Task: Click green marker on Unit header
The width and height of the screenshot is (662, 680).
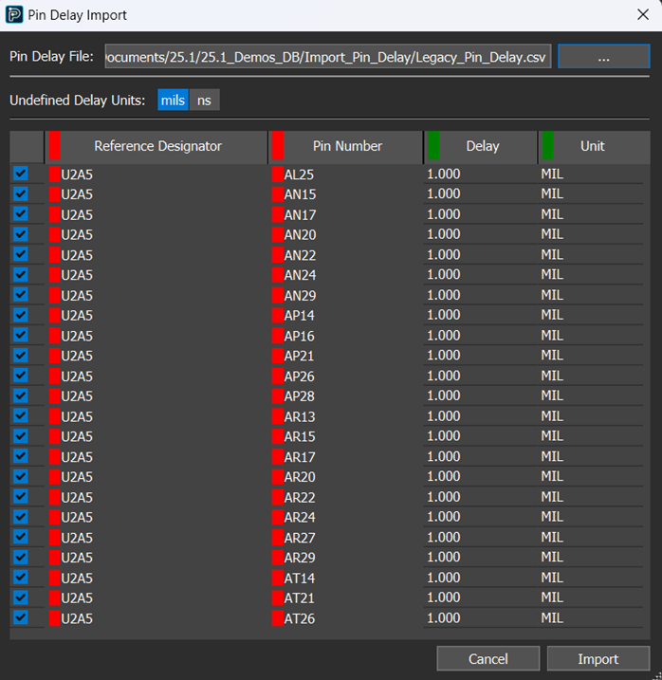Action: click(547, 146)
